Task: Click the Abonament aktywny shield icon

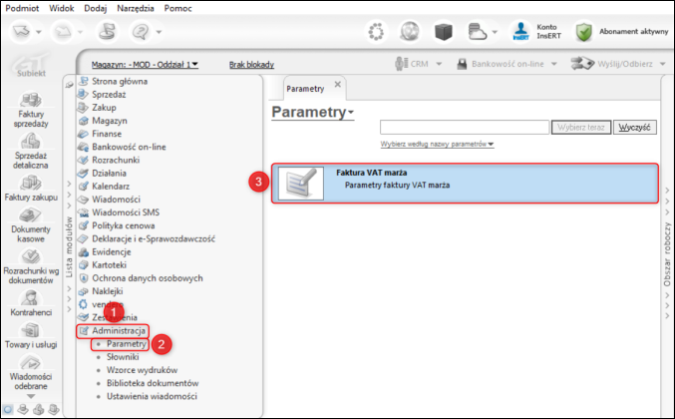Action: pyautogui.click(x=583, y=32)
